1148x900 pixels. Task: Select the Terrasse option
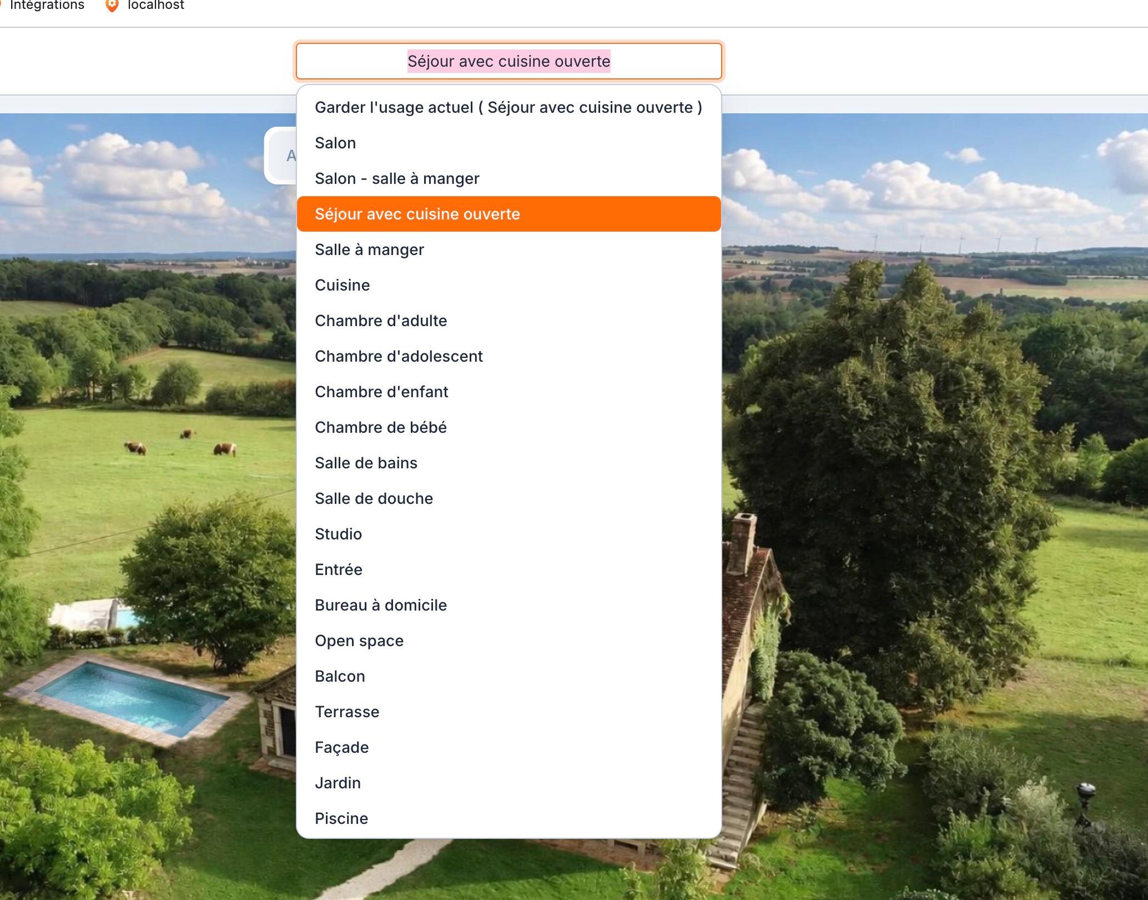(508, 712)
